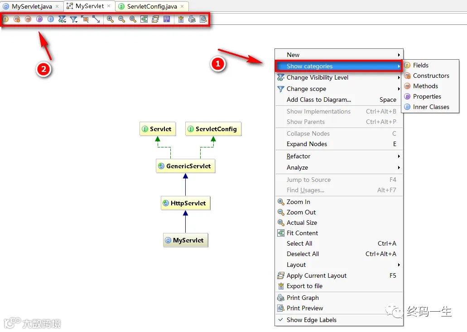467x332 pixels.
Task: Toggle Methods icon in diagram toolbar
Action: click(28, 19)
